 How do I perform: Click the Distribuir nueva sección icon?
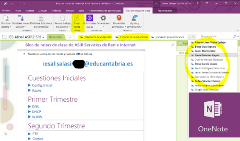(21, 18)
